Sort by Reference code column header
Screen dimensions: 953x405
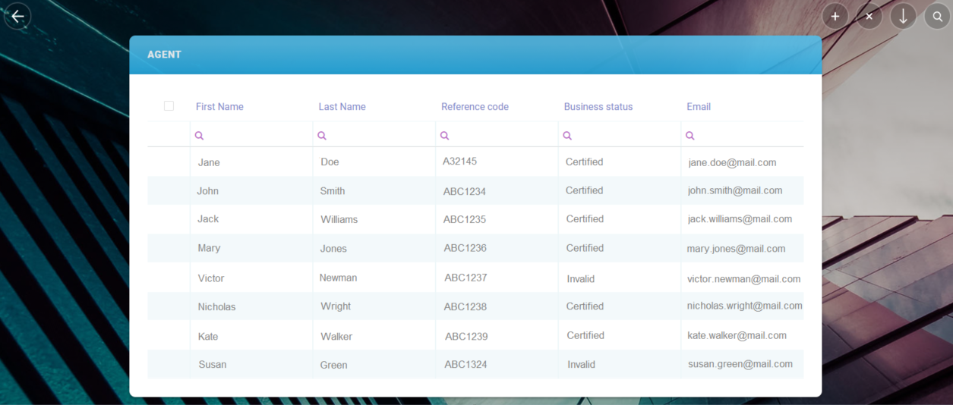point(475,107)
